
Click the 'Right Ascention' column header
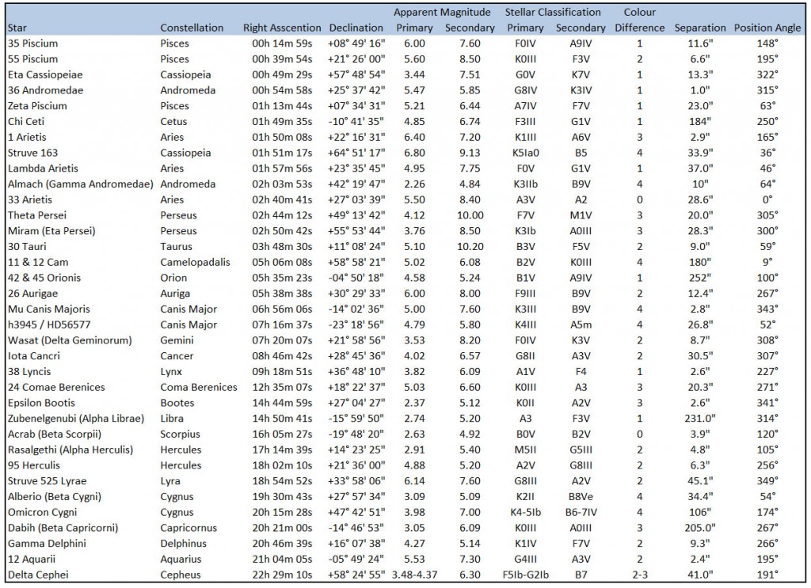(x=282, y=28)
